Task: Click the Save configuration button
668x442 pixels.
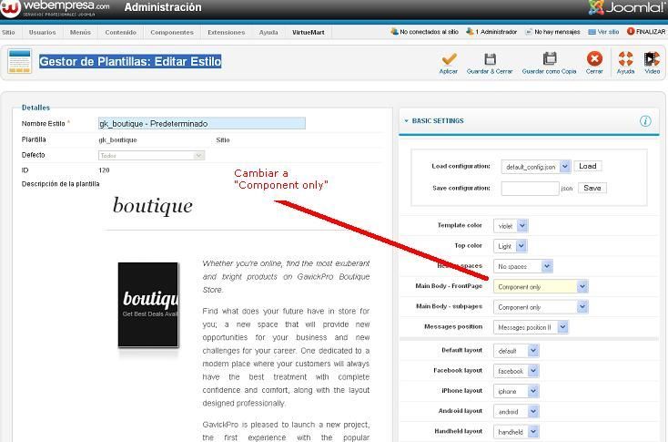Action: coord(592,188)
